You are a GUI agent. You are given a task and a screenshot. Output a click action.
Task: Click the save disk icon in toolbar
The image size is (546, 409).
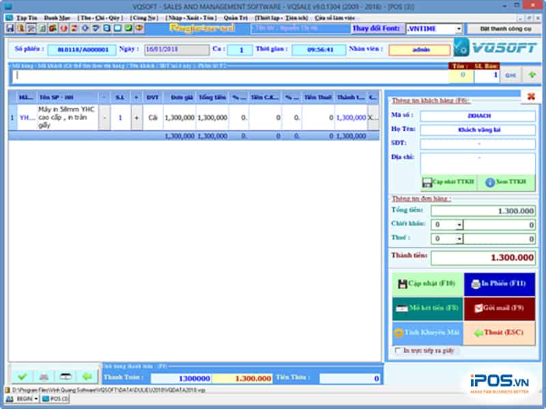10,29
